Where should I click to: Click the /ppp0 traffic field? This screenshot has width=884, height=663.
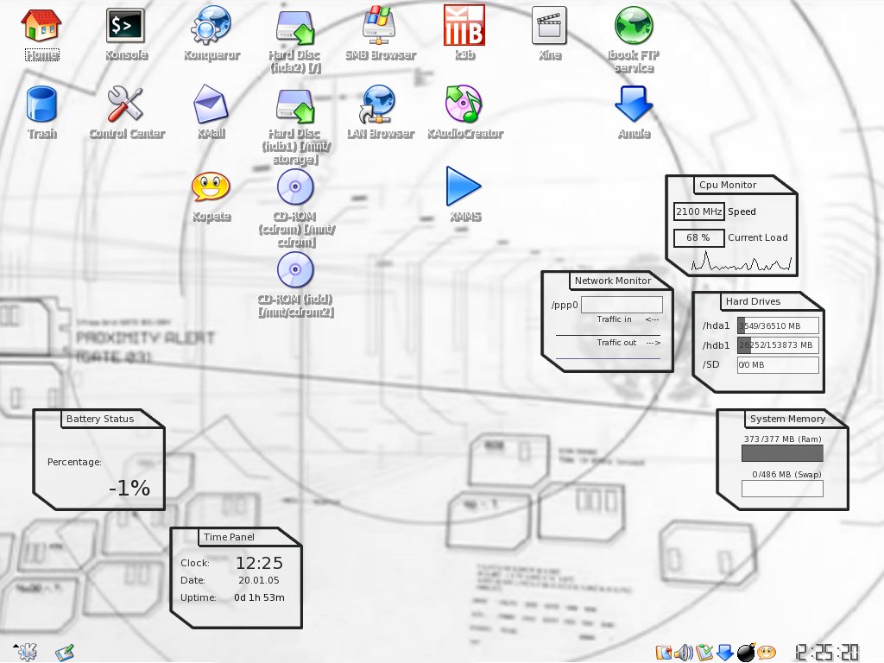[x=622, y=305]
